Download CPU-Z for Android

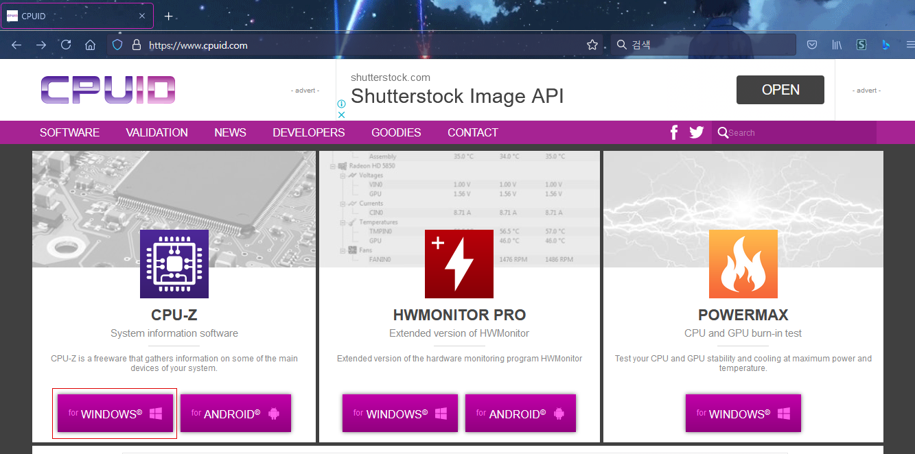pos(236,414)
